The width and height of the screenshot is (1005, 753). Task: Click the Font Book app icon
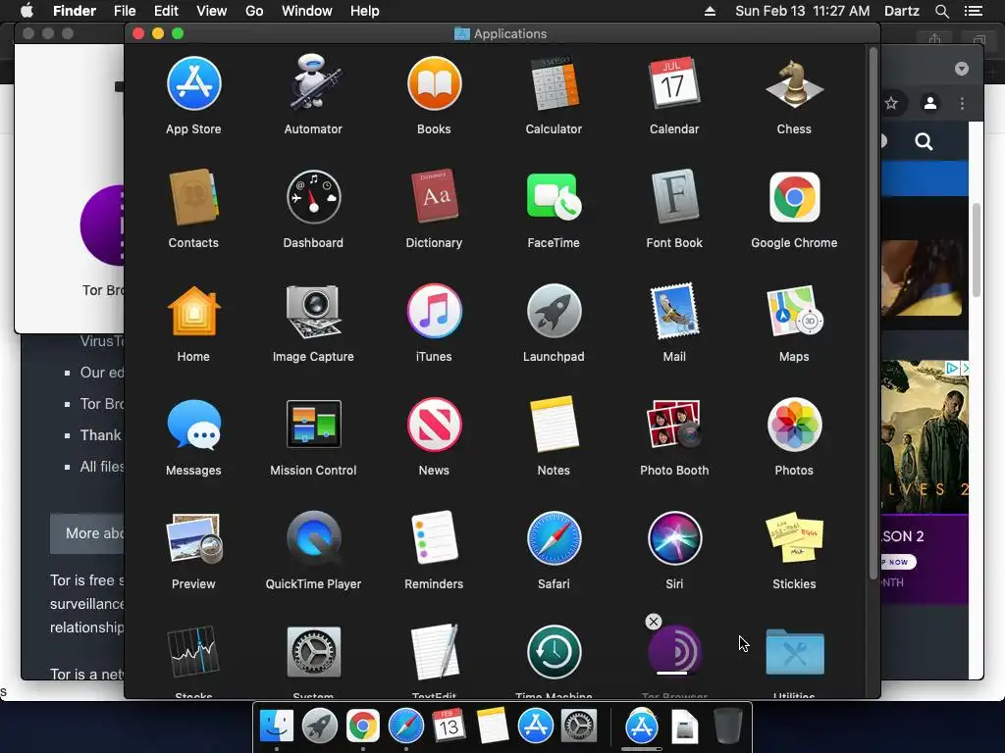pos(674,196)
